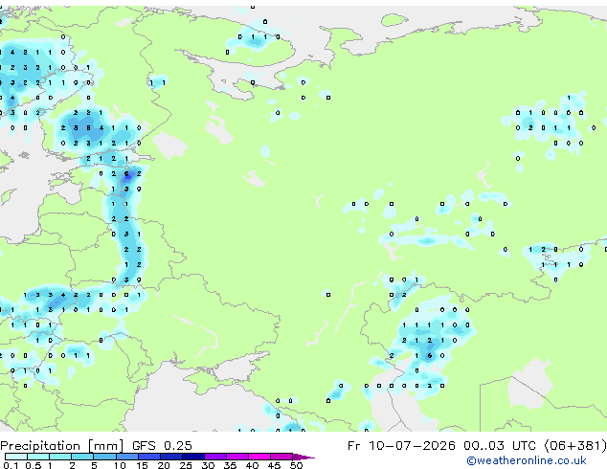Image resolution: width=607 pixels, height=469 pixels.
Task: Click the 20–25 mm dark blue legend segment
Action: point(171,457)
